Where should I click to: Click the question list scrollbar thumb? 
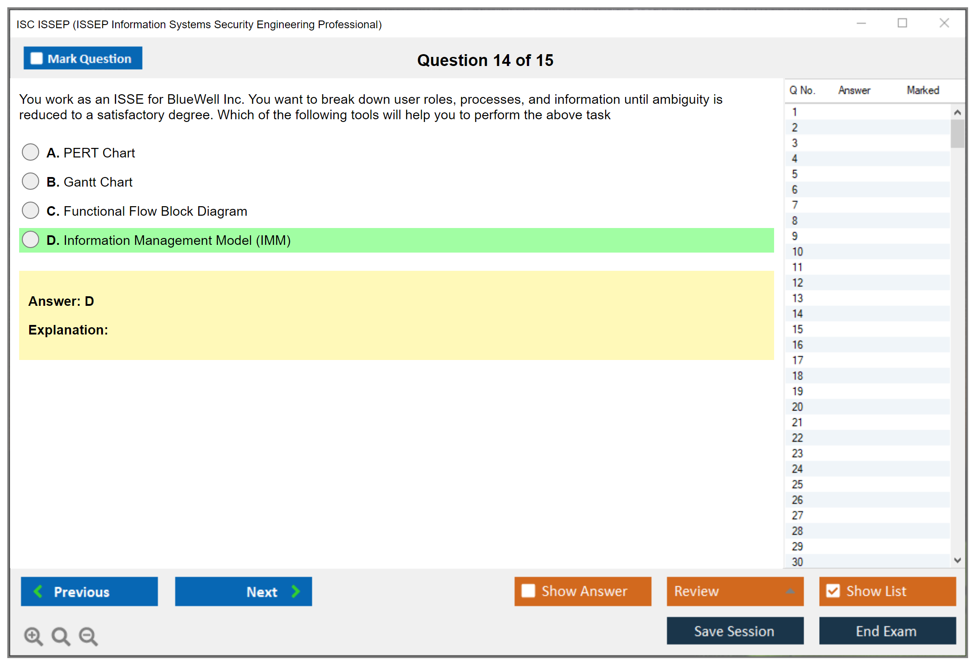pos(957,134)
